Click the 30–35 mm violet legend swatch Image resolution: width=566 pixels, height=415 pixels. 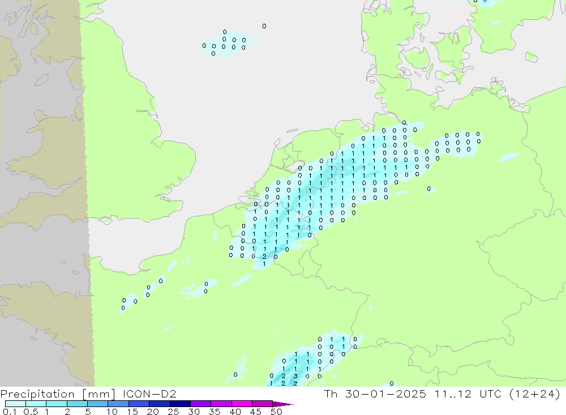[201, 404]
